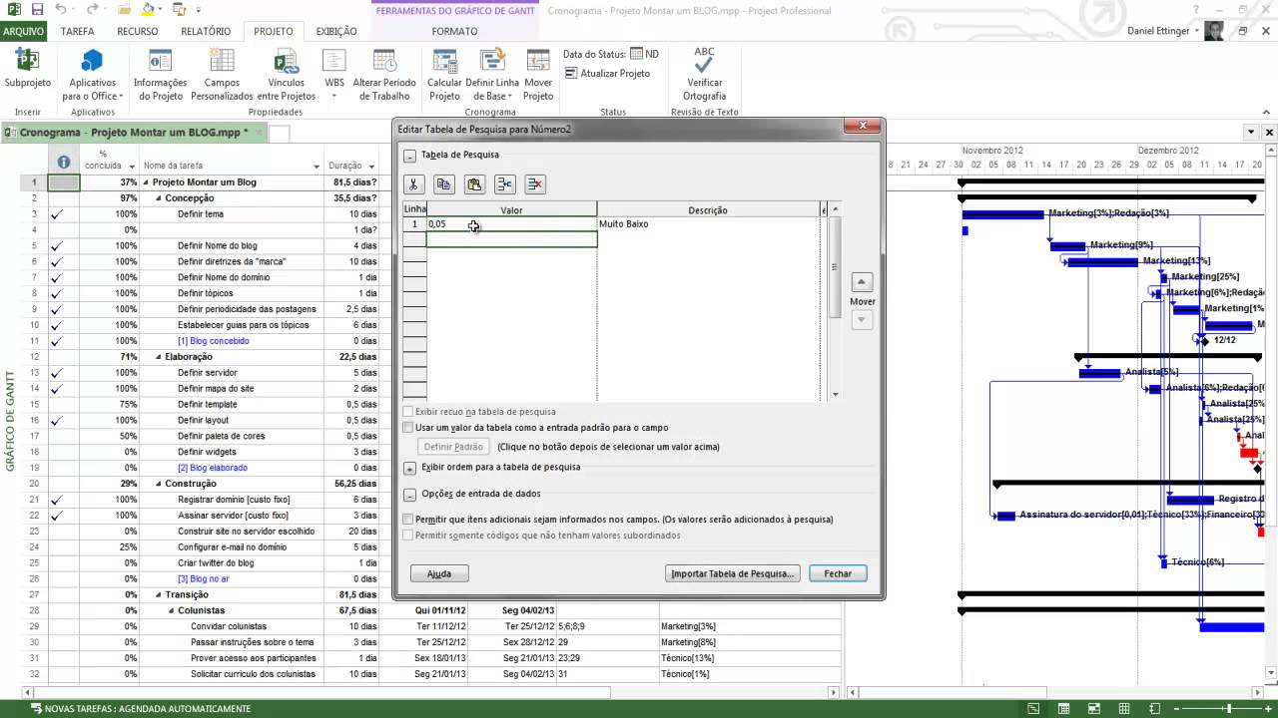Open the ARQUIVO tab
This screenshot has width=1278, height=718.
coord(24,31)
